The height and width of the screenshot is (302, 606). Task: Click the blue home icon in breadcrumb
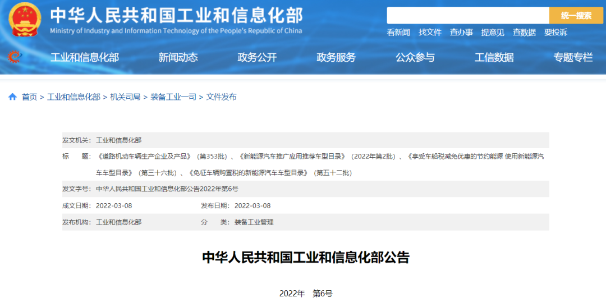pyautogui.click(x=12, y=97)
